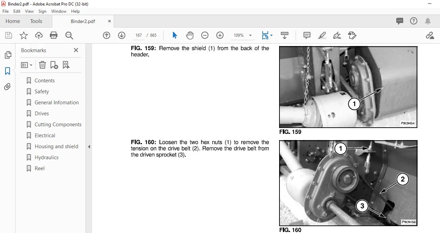Open the zoom level dropdown arrow
Viewport: 440px width, 233px height.
pos(250,35)
